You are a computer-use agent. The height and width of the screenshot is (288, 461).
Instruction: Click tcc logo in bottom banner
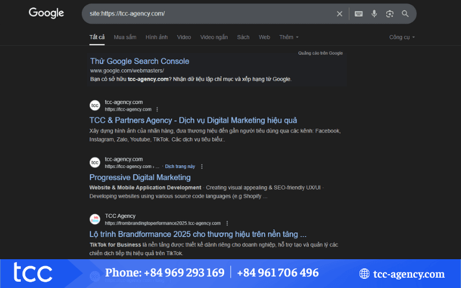33,272
